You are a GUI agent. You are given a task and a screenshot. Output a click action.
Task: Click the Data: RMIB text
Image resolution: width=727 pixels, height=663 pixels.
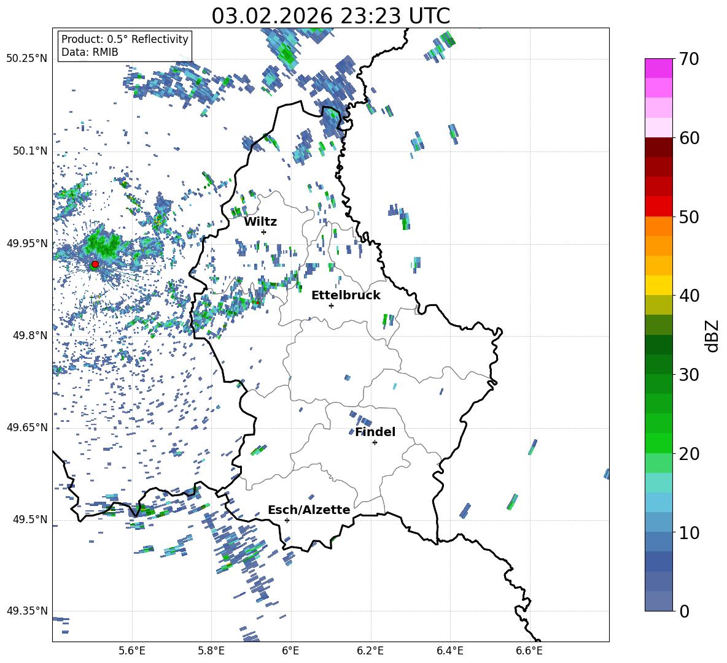pos(90,52)
